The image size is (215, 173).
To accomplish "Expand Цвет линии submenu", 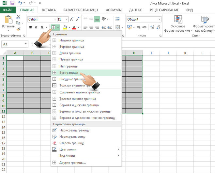I will pyautogui.click(x=86, y=149).
